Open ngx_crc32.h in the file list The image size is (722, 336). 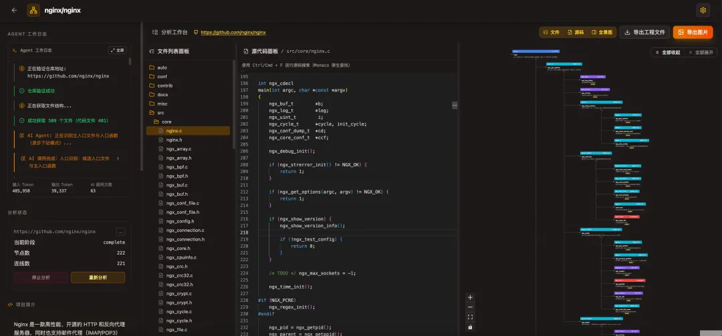point(188,285)
